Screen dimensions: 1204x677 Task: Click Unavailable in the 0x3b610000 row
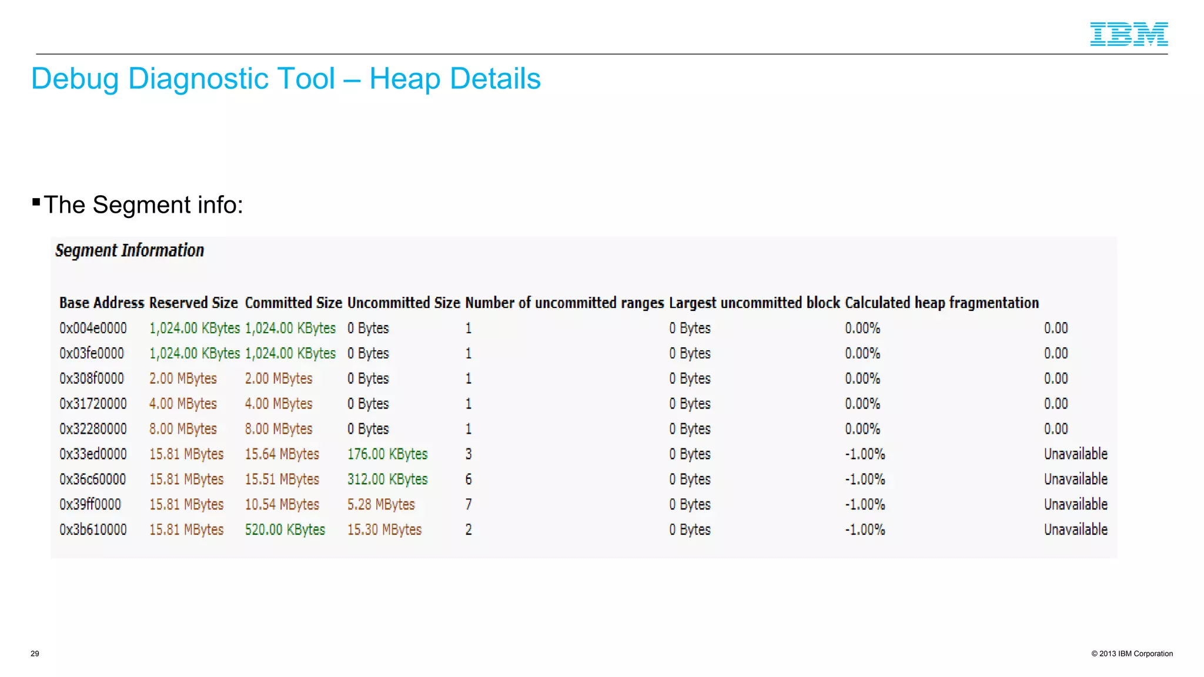click(x=1076, y=530)
